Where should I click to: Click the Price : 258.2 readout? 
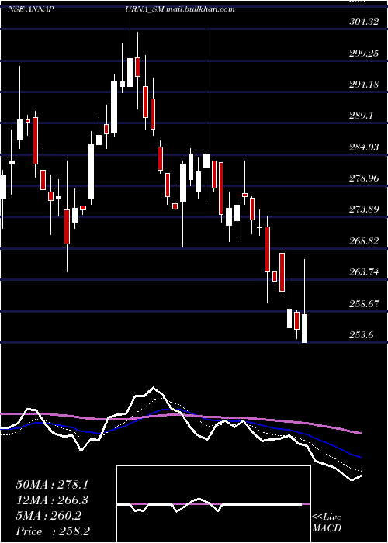(53, 531)
